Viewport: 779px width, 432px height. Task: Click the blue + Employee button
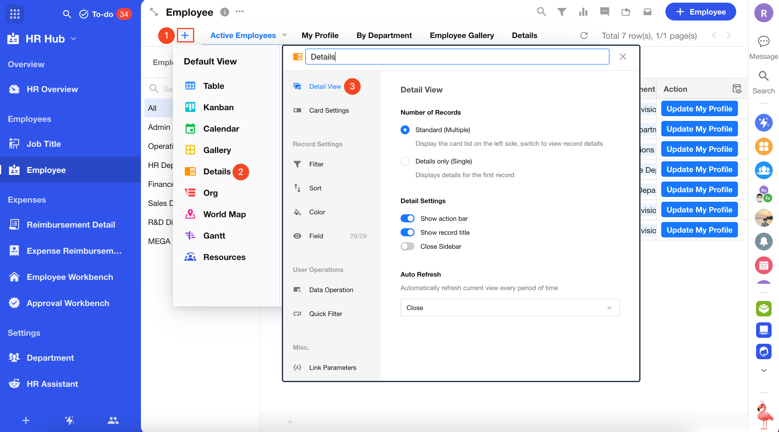tap(701, 12)
